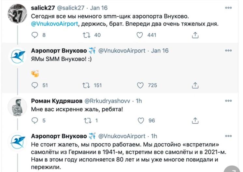Like Роман Кудряшов's tweet with 96 likes
The width and height of the screenshot is (243, 172).
[140, 120]
